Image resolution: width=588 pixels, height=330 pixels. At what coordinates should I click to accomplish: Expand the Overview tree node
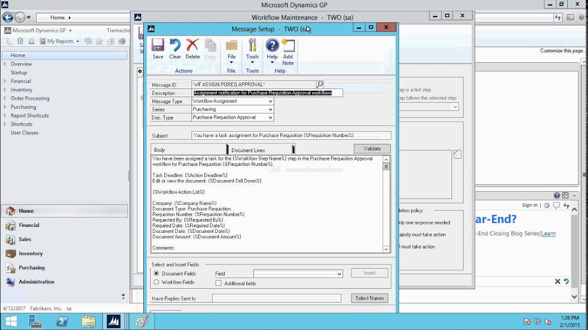click(x=5, y=64)
